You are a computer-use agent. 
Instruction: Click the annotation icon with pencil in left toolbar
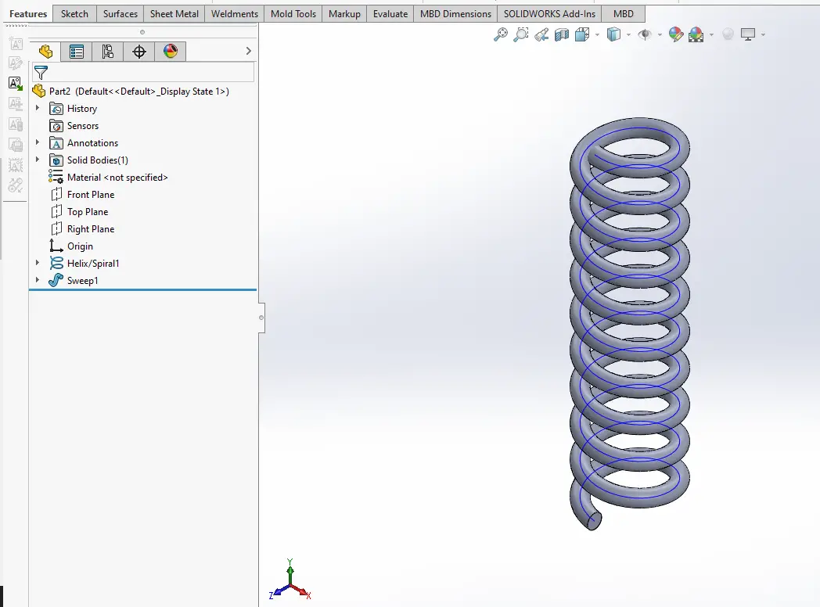point(16,63)
